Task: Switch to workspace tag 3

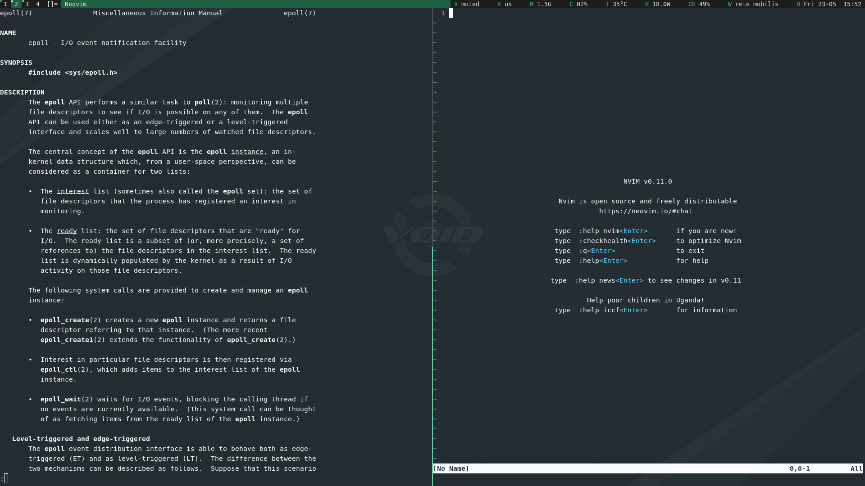Action: (27, 4)
